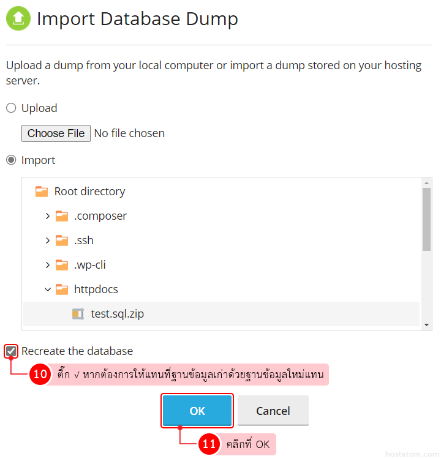Expand the .composer folder chevron

coord(48,216)
